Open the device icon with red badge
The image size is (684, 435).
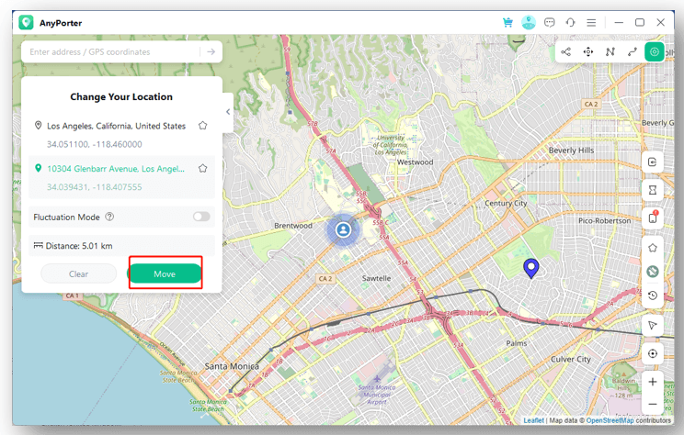click(653, 217)
